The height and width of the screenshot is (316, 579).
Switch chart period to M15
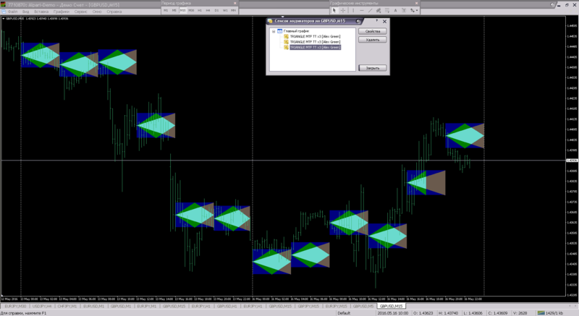point(182,10)
